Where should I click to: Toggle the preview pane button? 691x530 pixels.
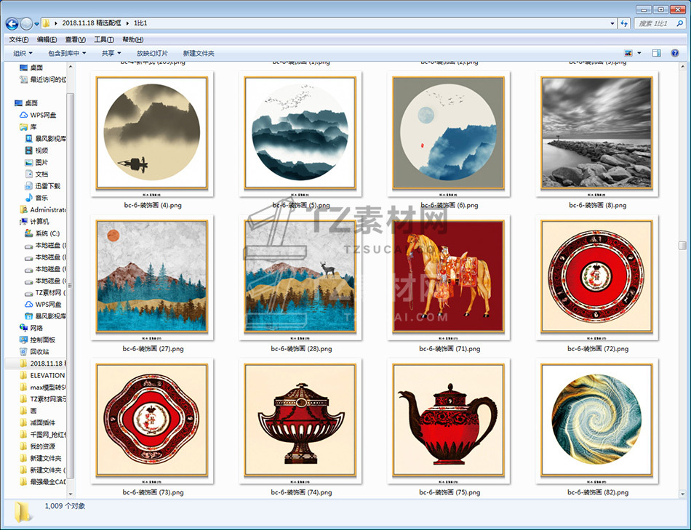pos(656,53)
